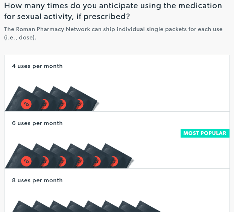
Task: Choose the 6 uses per month option
Action: click(x=37, y=123)
